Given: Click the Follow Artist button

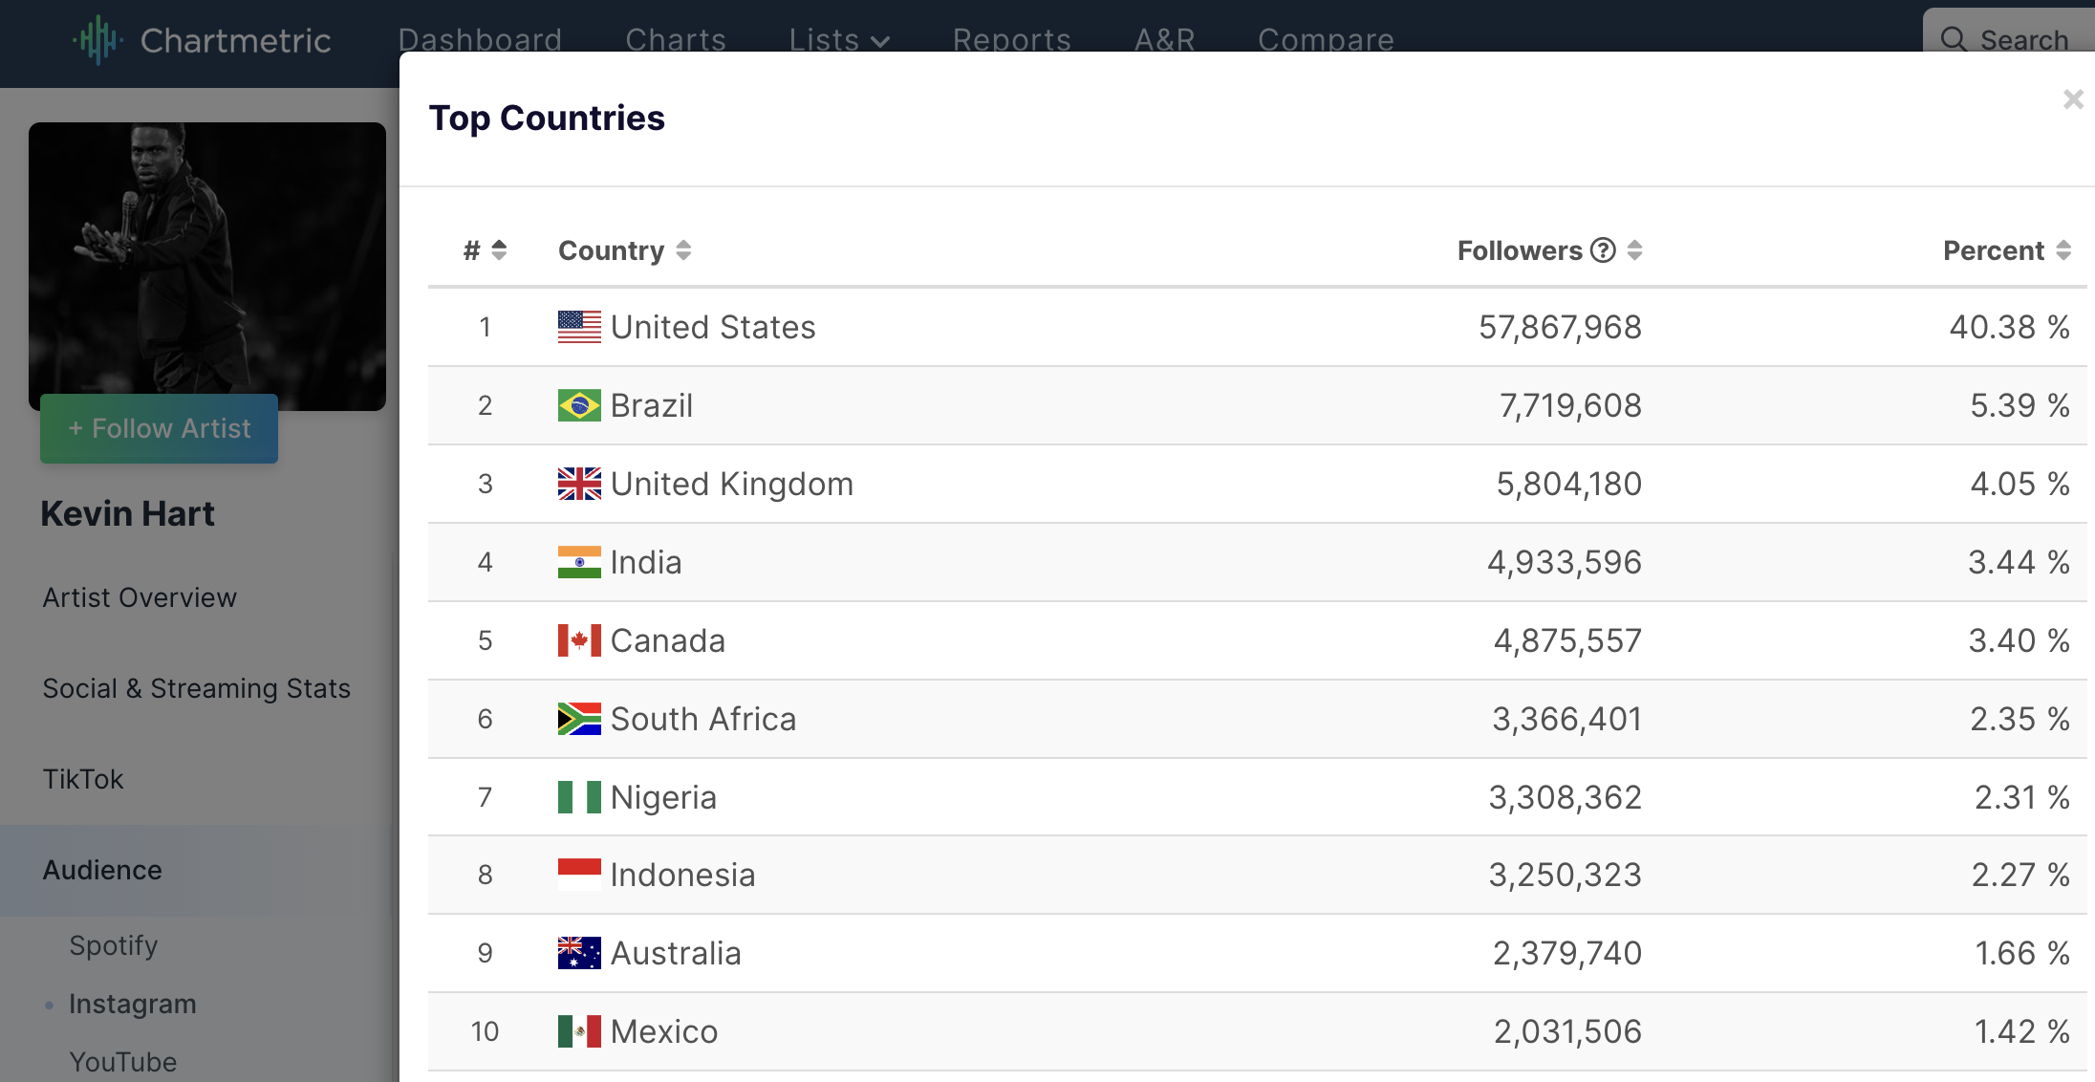Looking at the screenshot, I should coord(159,428).
